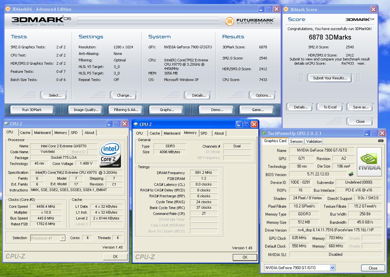Click the Core Speed 4456.4 MHz field
This screenshot has width=390, height=277.
[x=46, y=206]
